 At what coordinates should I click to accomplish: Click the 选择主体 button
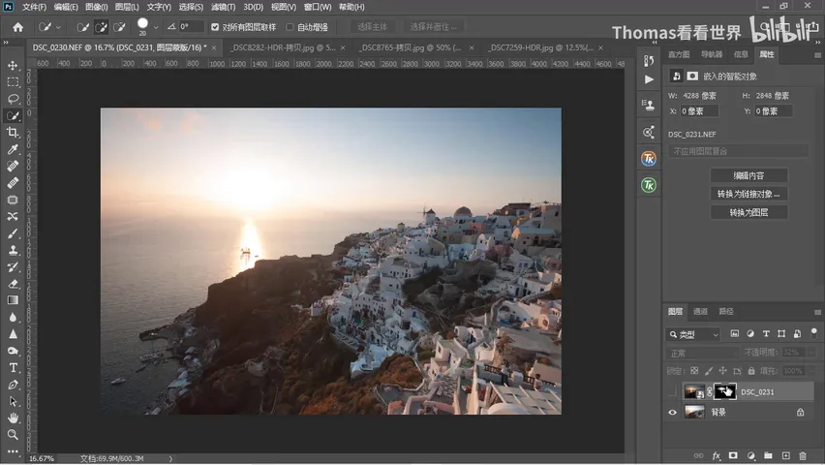[372, 27]
